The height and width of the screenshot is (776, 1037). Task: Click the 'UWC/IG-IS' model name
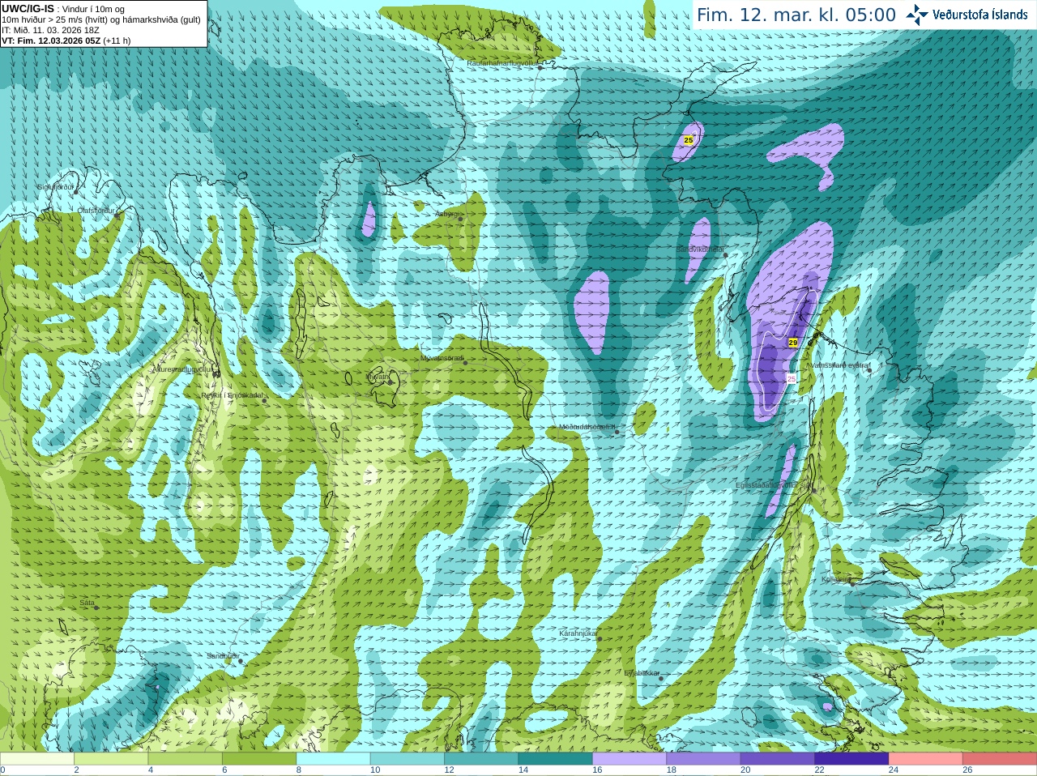tap(28, 9)
